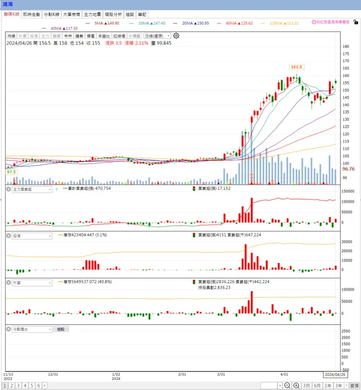Switch to the 即時走勢 tab

coord(31,15)
